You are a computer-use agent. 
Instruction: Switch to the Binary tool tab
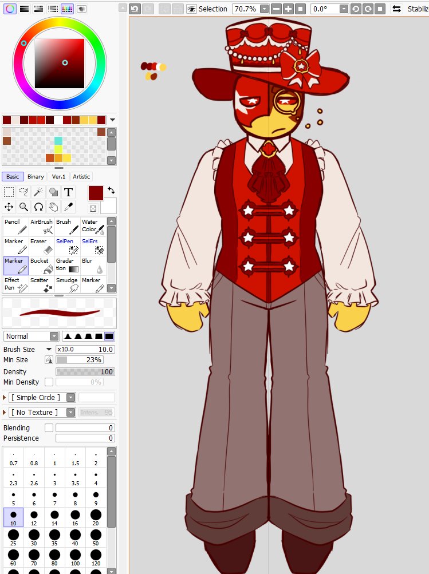coord(36,176)
